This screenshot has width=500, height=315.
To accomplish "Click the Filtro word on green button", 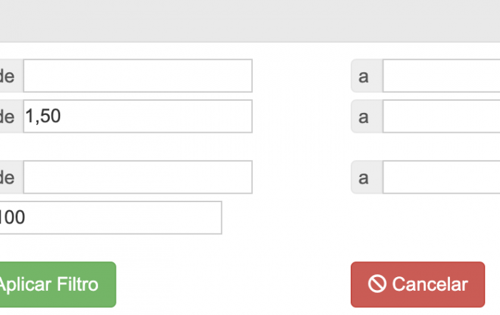I will point(78,284).
